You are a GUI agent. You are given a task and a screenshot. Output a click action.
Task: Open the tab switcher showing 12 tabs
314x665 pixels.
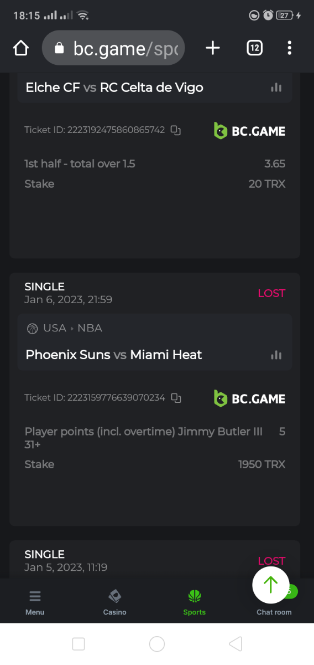[254, 48]
